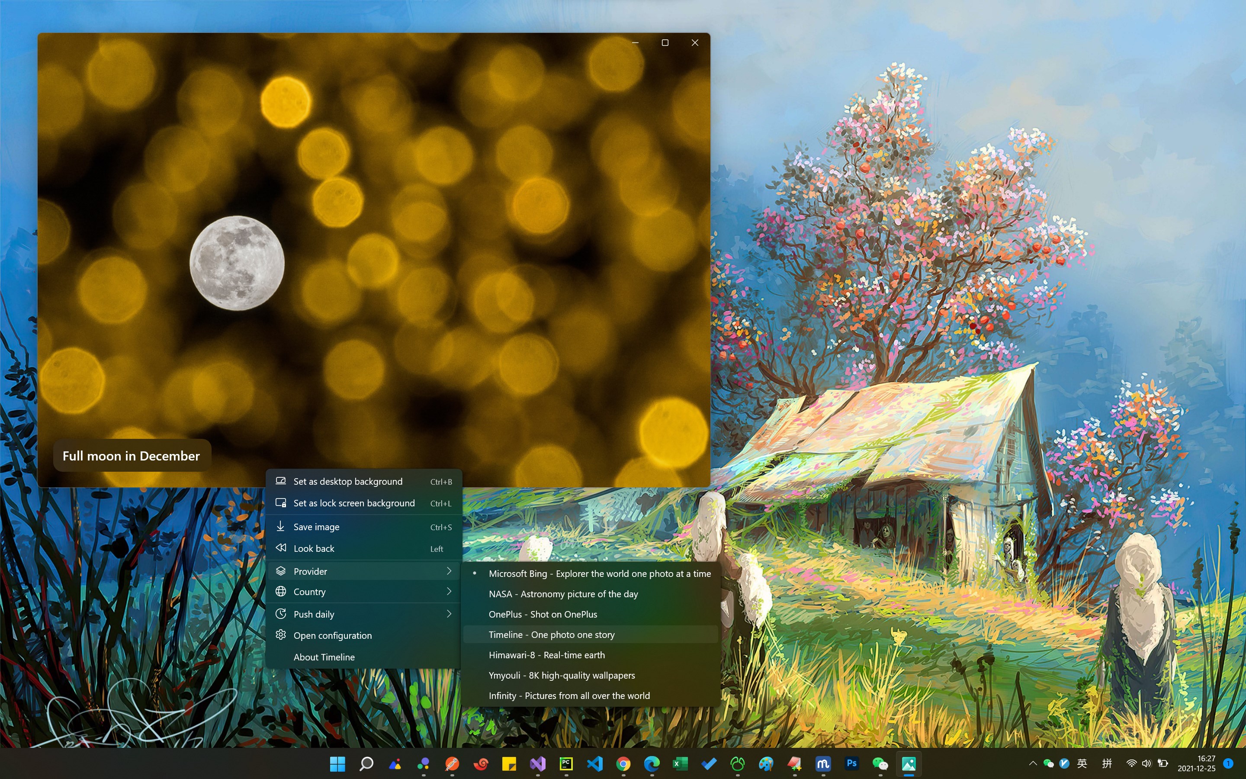This screenshot has height=779, width=1246.
Task: Expand the Country submenu chevron
Action: (x=449, y=592)
